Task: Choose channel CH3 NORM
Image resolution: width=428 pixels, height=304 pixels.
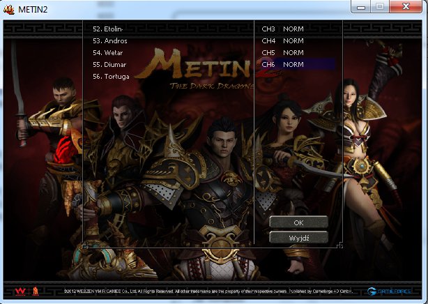Action: pos(282,29)
